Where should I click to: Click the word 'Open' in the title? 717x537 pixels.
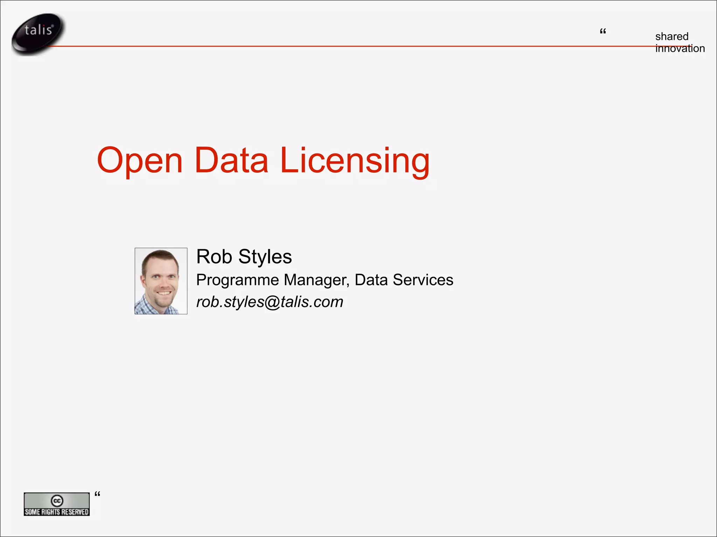click(x=139, y=160)
